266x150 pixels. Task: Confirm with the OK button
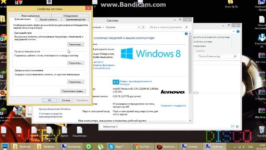click(x=50, y=100)
